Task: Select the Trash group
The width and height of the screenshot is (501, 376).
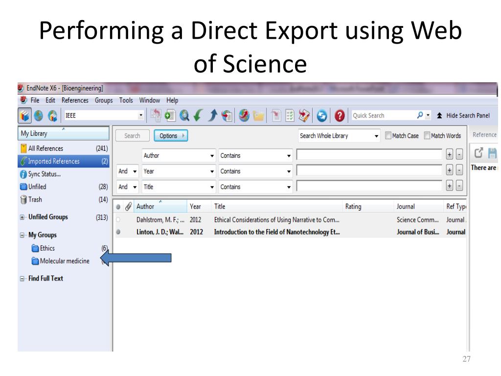Action: (x=64, y=200)
